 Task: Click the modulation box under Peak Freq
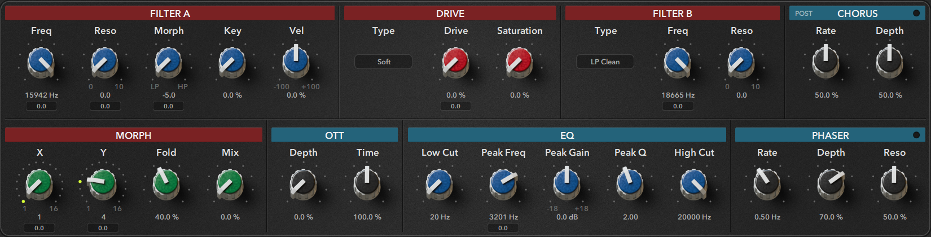(503, 228)
